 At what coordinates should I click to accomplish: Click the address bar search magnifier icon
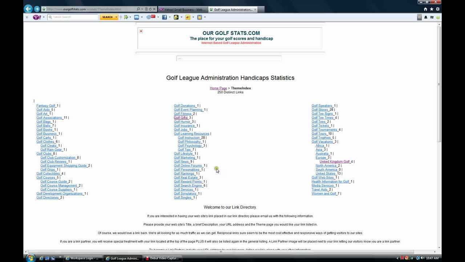[x=138, y=9]
